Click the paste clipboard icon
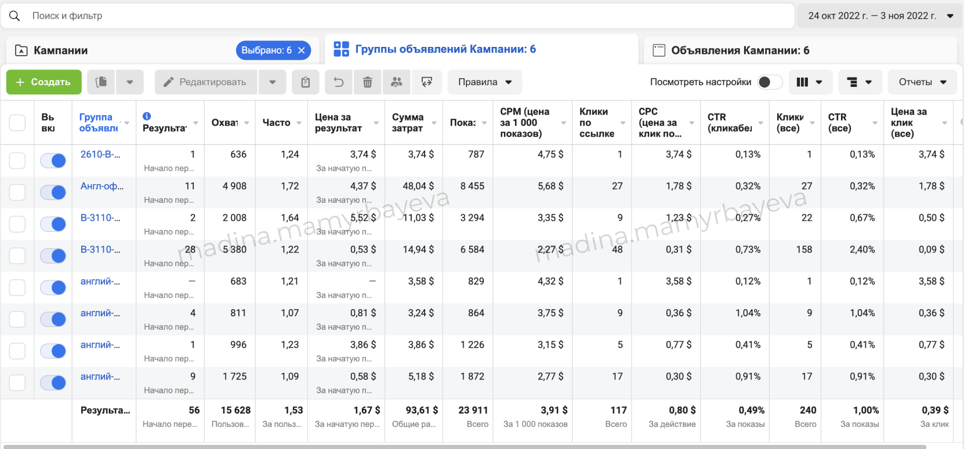This screenshot has width=964, height=449. tap(306, 82)
